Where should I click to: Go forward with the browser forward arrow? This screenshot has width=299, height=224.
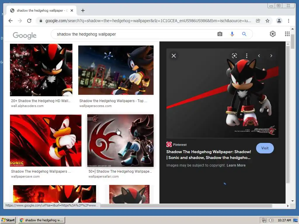20,21
